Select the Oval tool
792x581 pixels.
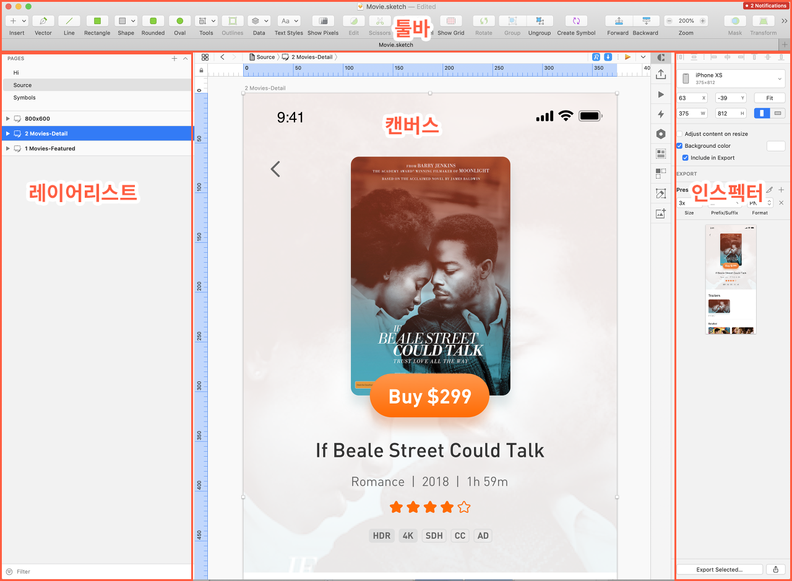(x=180, y=21)
